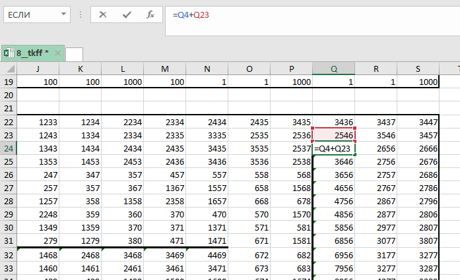460x280 pixels.
Task: Expand the Name Box dropdown arrow
Action: coord(63,14)
